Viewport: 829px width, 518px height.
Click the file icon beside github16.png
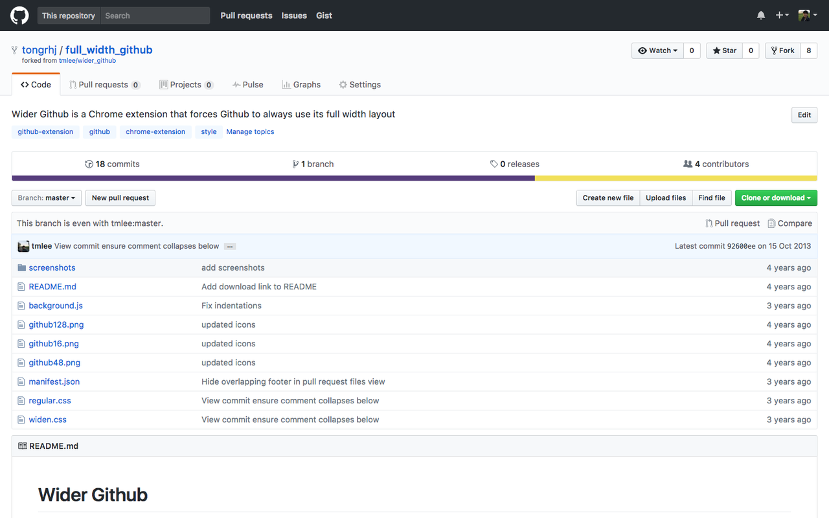click(22, 344)
